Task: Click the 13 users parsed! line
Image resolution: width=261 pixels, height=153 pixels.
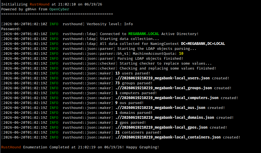Action: coord(133,73)
